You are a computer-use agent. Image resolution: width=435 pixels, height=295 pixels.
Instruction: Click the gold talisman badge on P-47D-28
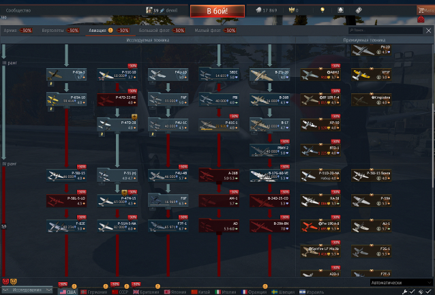(134, 117)
